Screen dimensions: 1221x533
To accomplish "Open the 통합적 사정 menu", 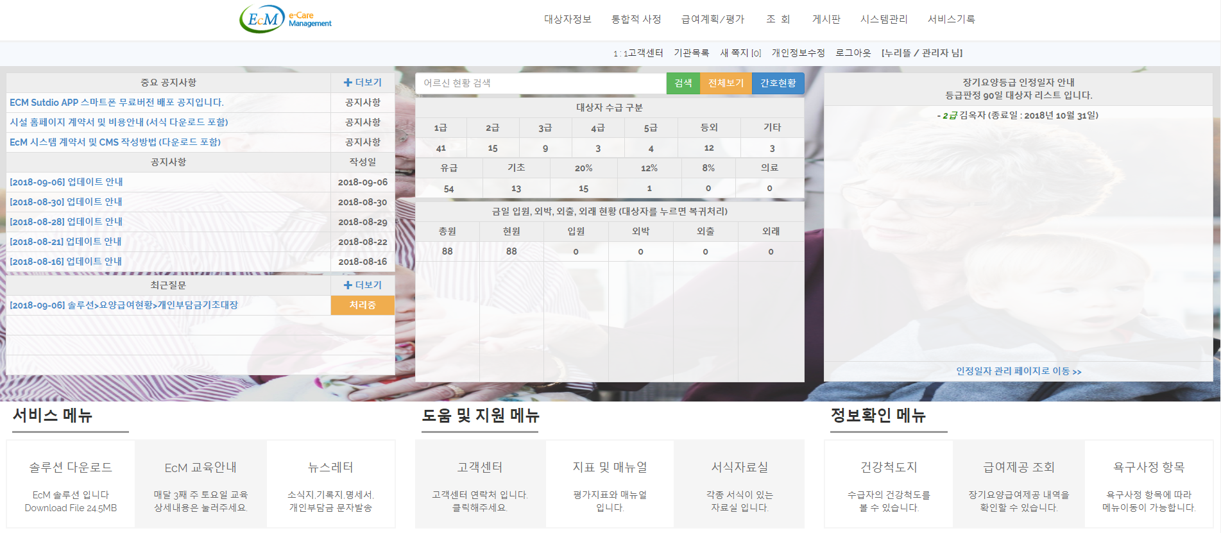I will 636,19.
